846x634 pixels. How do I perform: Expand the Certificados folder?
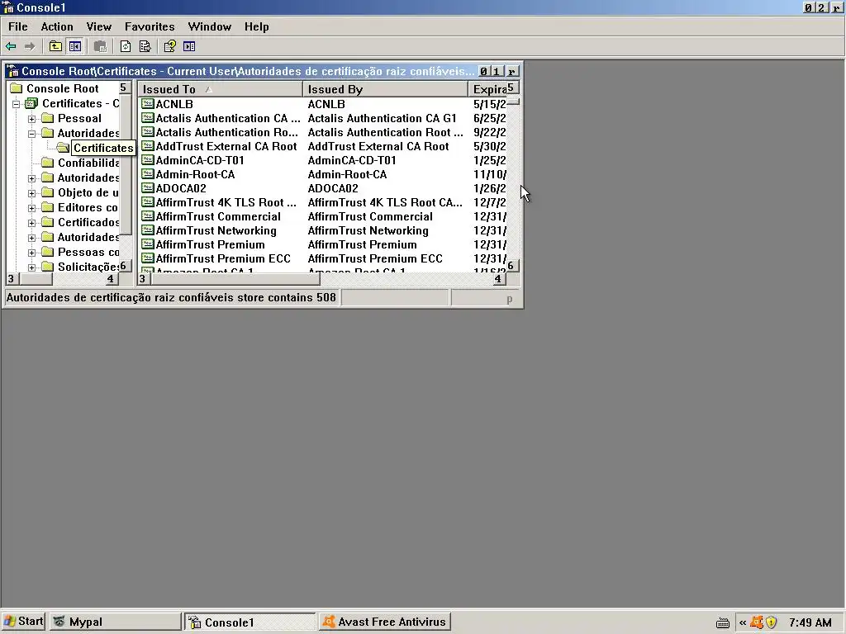coord(32,223)
